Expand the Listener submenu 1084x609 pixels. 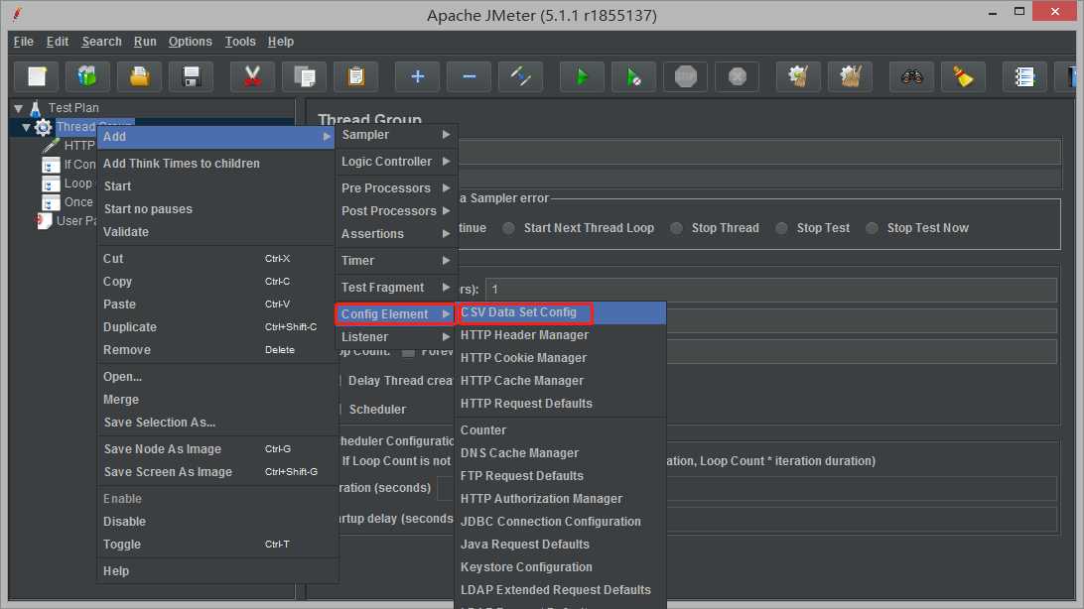(395, 337)
